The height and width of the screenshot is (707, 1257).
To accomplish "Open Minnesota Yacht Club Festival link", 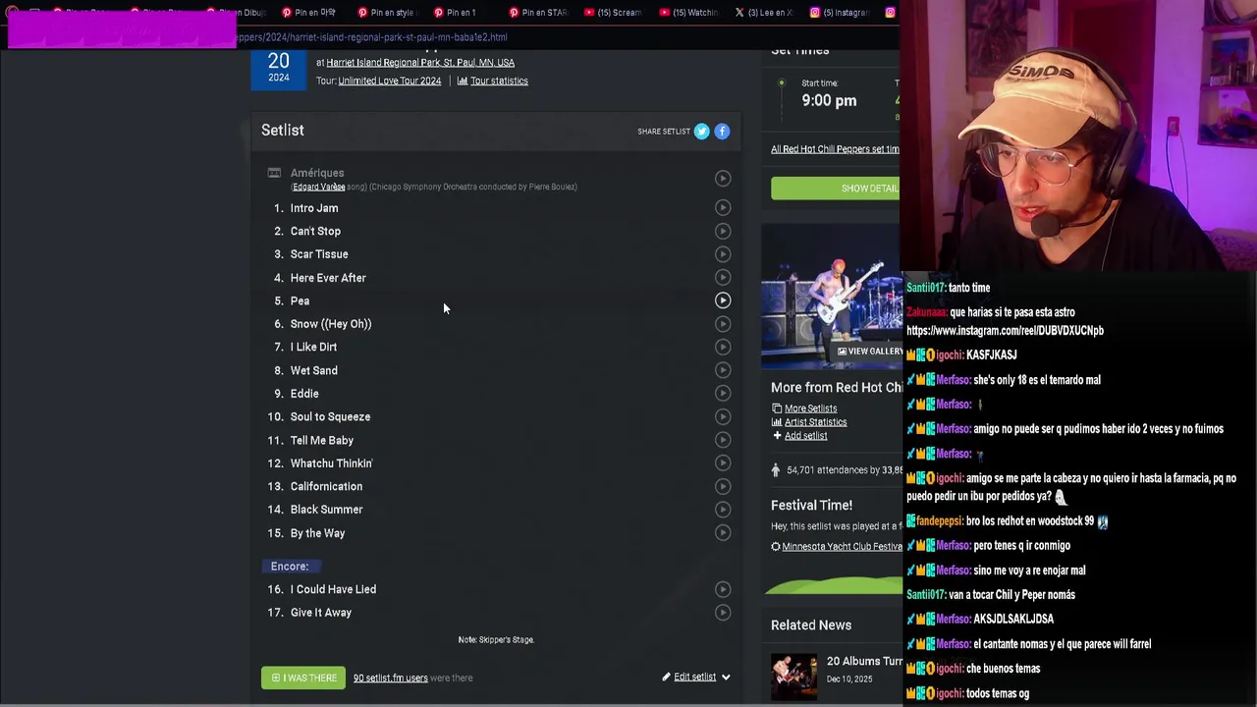I will (x=842, y=546).
